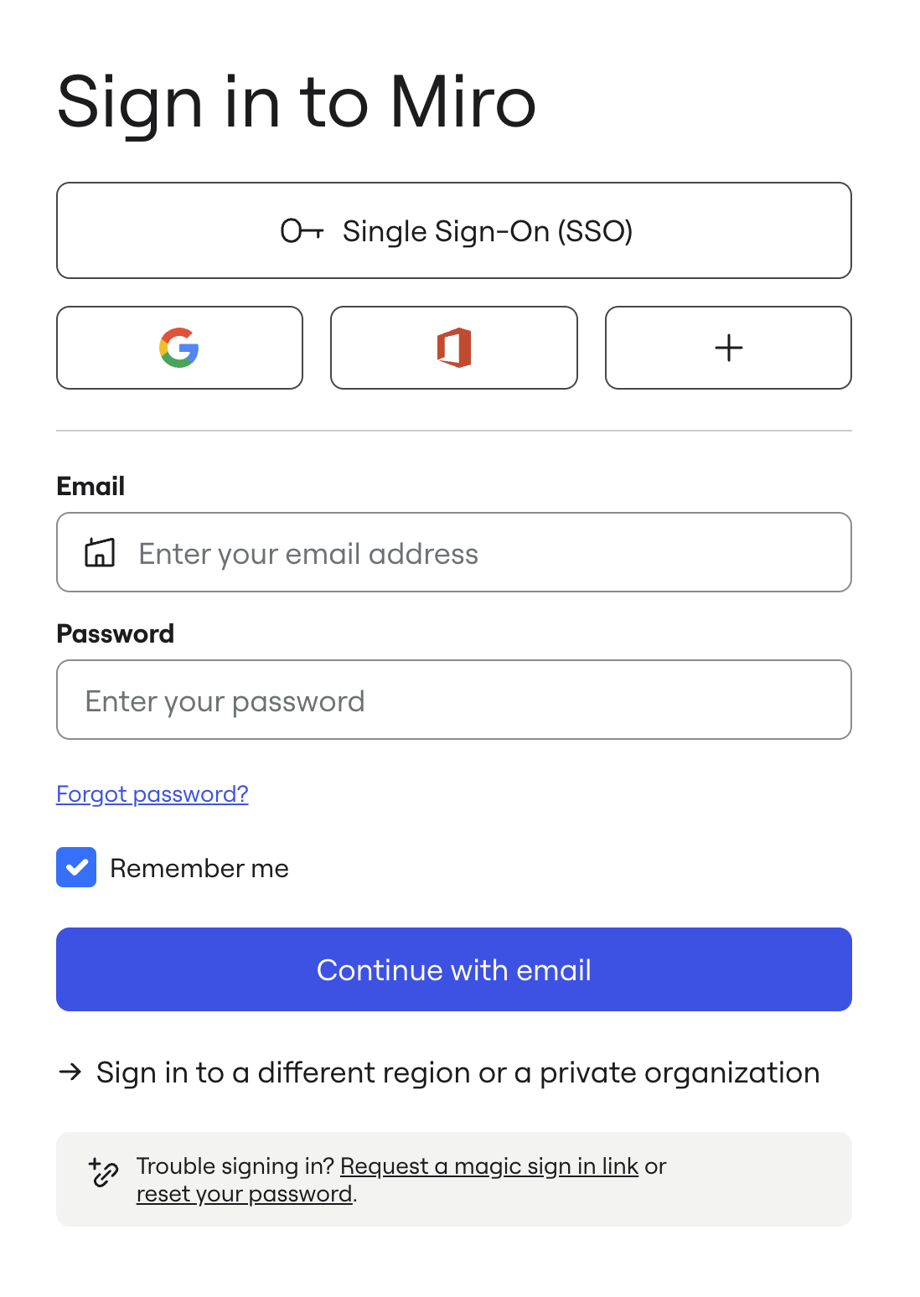Viewport: 920px width, 1297px height.
Task: Click the Remember me label text
Action: pyautogui.click(x=199, y=868)
